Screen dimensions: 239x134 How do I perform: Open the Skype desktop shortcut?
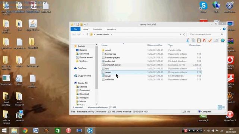[203, 7]
